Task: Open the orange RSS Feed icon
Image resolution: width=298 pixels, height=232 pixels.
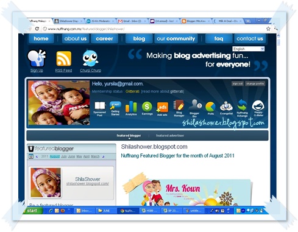Action: (x=63, y=58)
